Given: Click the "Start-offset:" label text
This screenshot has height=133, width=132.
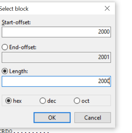Looking at the screenshot, I should pos(16,22).
